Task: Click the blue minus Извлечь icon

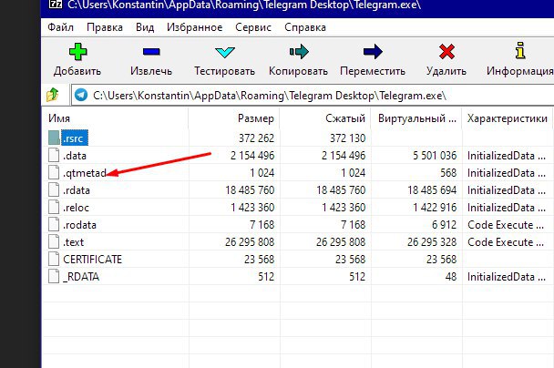Action: (x=151, y=52)
